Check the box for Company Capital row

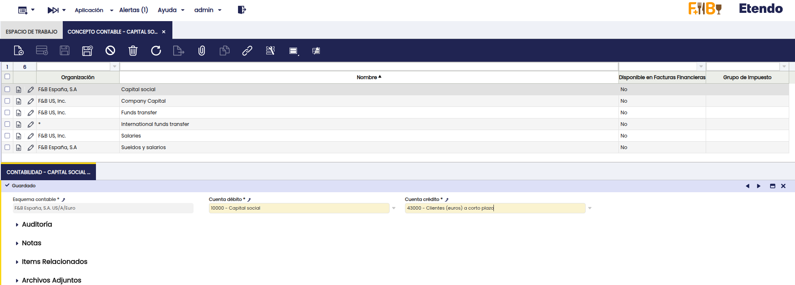click(x=7, y=101)
